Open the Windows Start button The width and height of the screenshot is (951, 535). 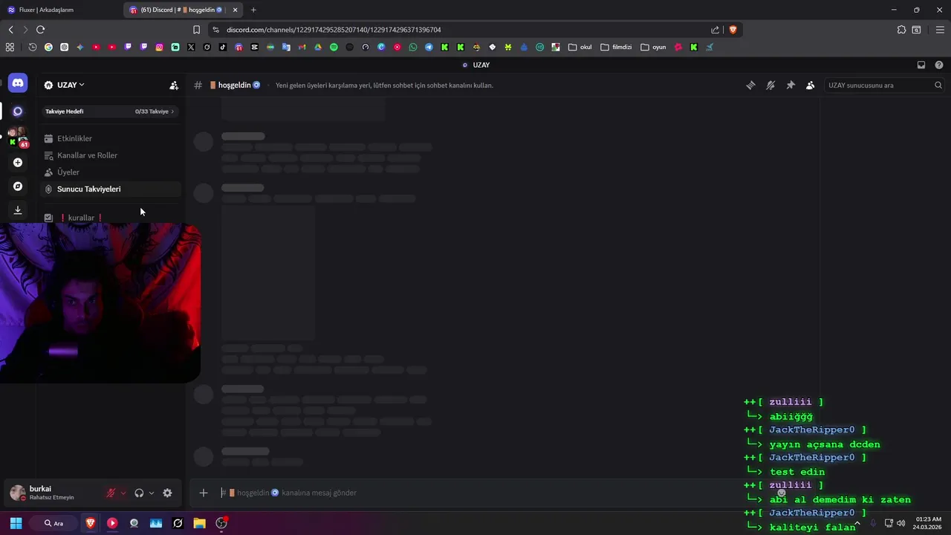point(16,523)
